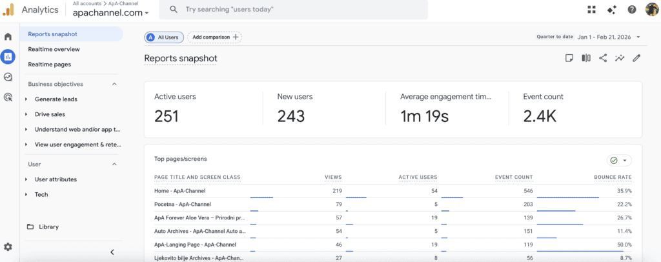The height and width of the screenshot is (262, 661).
Task: Click the Home - ApA-Channel row title
Action: tap(179, 191)
